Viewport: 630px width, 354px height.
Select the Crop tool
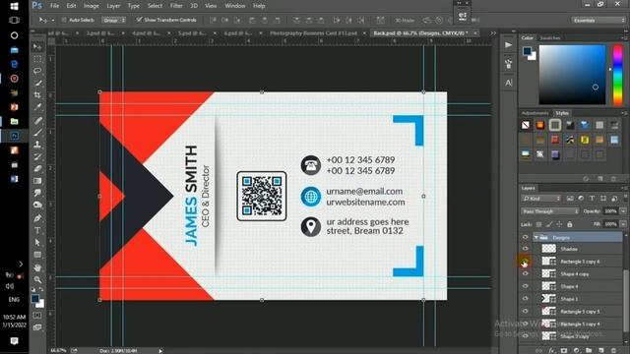tap(37, 94)
